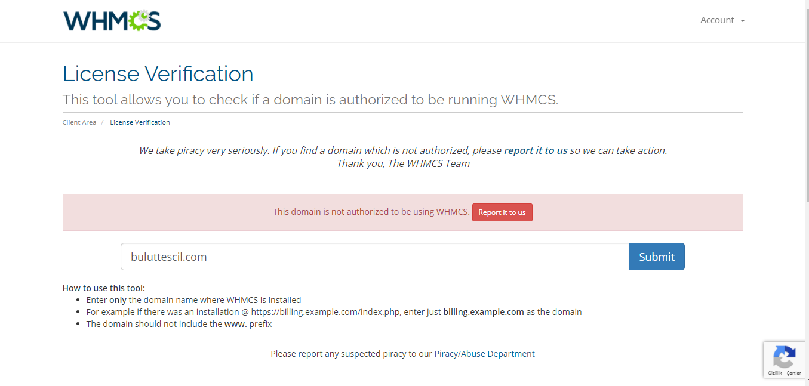This screenshot has height=386, width=809.
Task: Open reCAPTCHA Gizlilik privacy link
Action: click(775, 373)
